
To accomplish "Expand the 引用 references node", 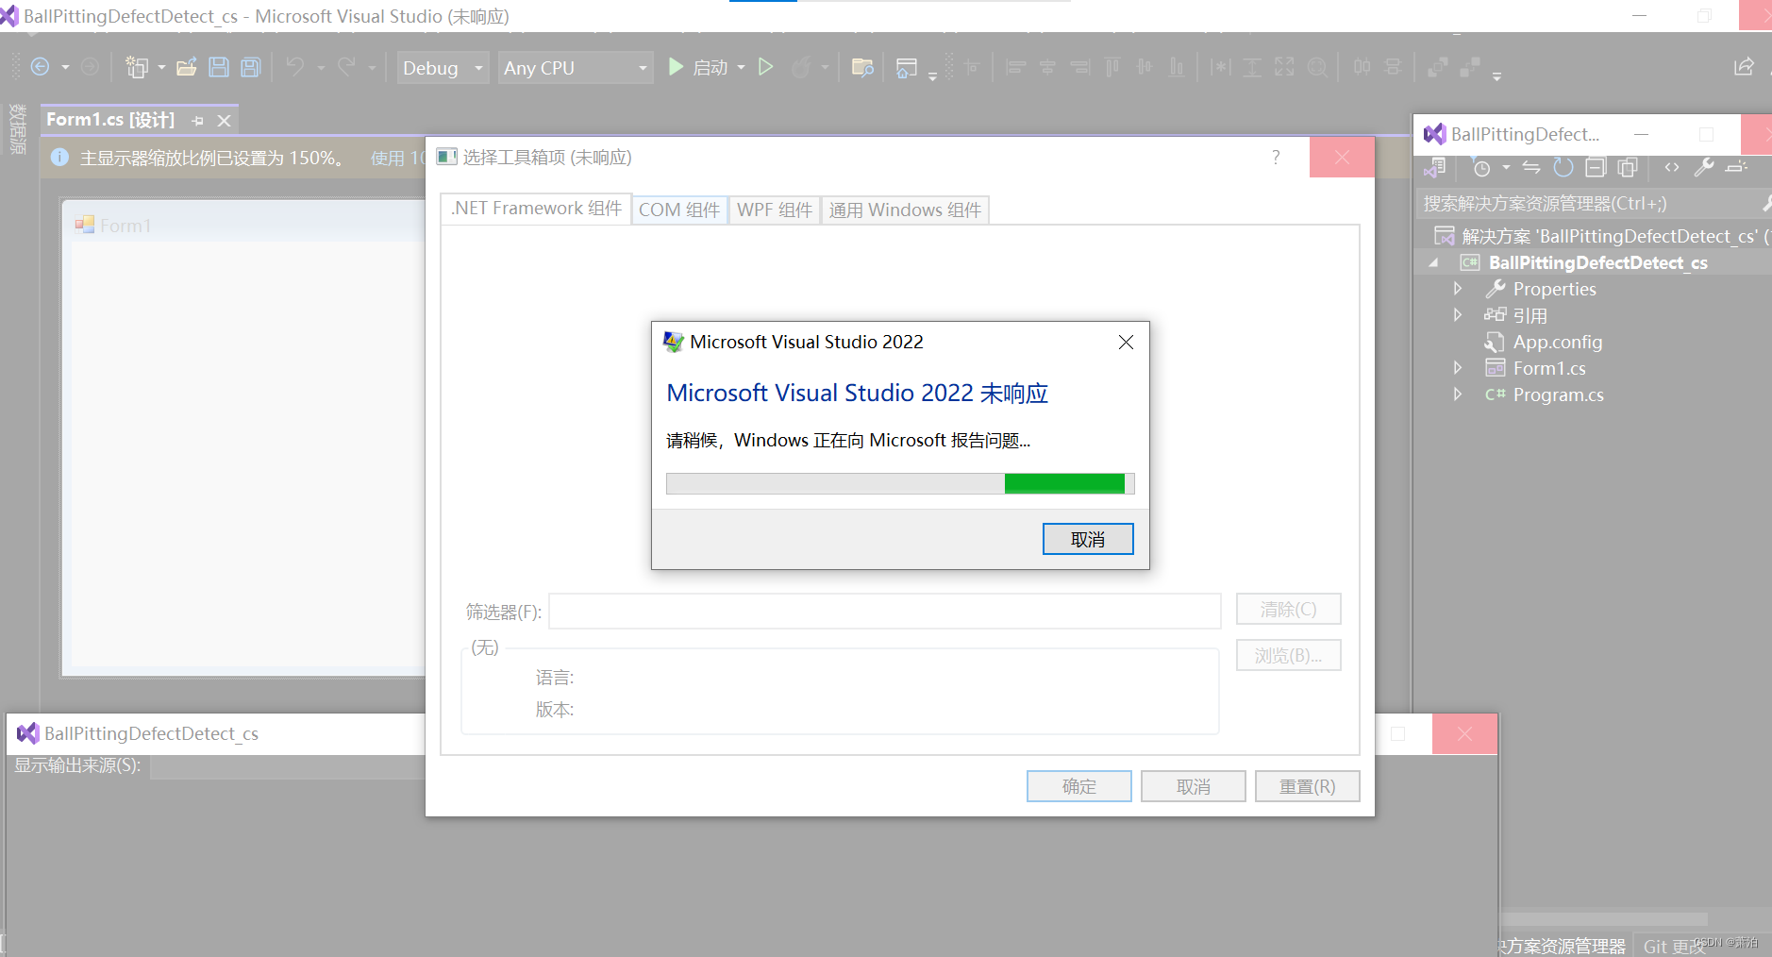I will pyautogui.click(x=1458, y=315).
